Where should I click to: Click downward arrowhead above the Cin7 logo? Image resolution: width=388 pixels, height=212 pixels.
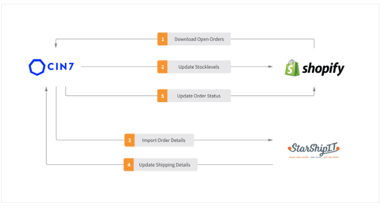56,45
